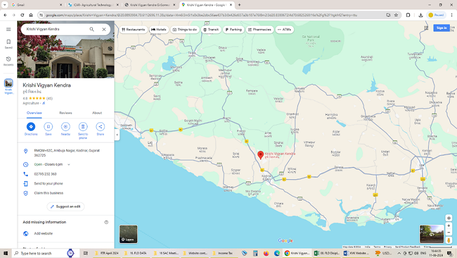
Task: Open the Paused profile button
Action: (x=436, y=15)
